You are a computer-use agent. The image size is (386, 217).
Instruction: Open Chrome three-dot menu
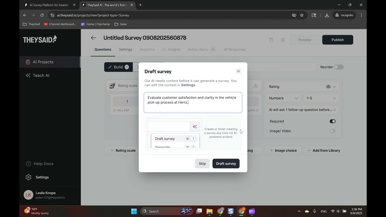point(361,15)
